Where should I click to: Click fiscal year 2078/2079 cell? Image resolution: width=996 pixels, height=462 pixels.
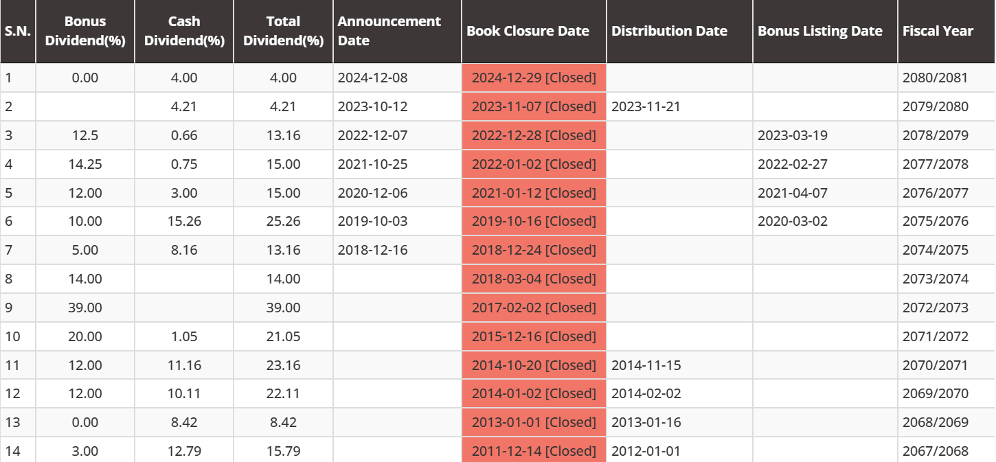[x=935, y=135]
